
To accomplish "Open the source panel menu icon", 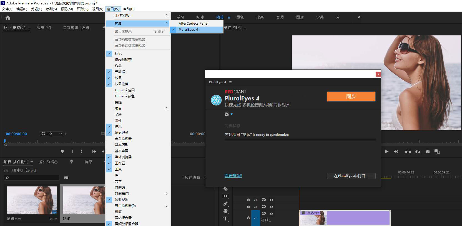I will [x=29, y=28].
